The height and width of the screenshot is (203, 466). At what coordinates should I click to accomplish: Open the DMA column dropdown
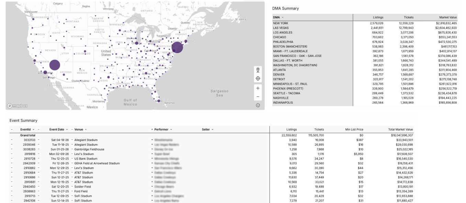[x=282, y=17]
